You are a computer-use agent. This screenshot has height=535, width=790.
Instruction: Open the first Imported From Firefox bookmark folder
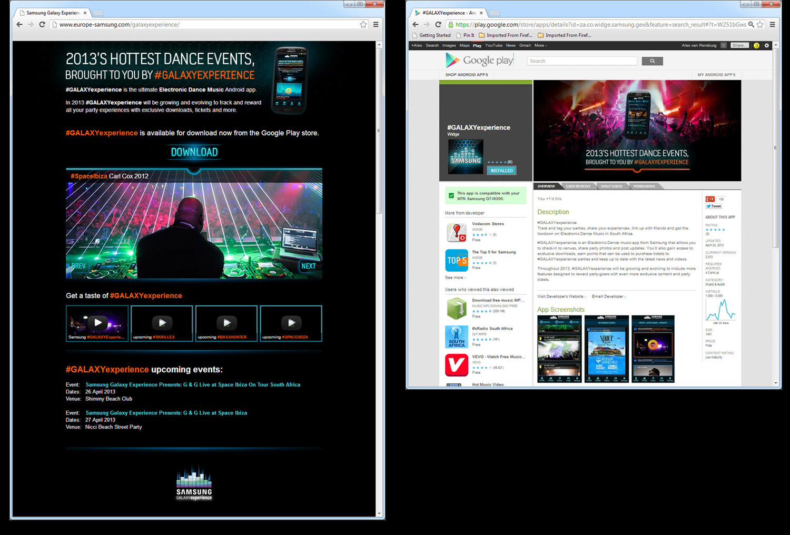coord(506,35)
